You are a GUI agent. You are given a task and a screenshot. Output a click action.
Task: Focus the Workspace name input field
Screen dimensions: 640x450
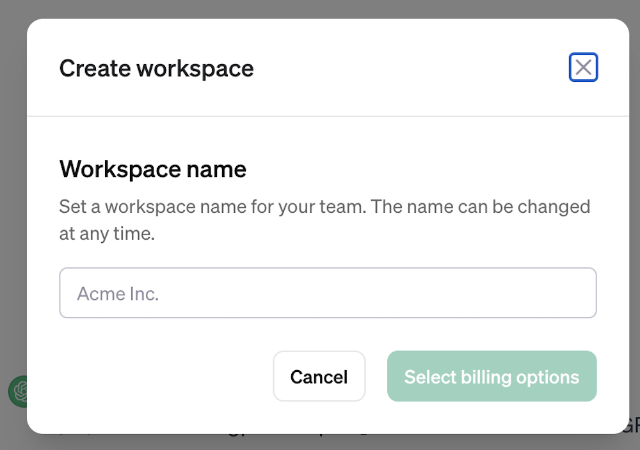click(328, 293)
